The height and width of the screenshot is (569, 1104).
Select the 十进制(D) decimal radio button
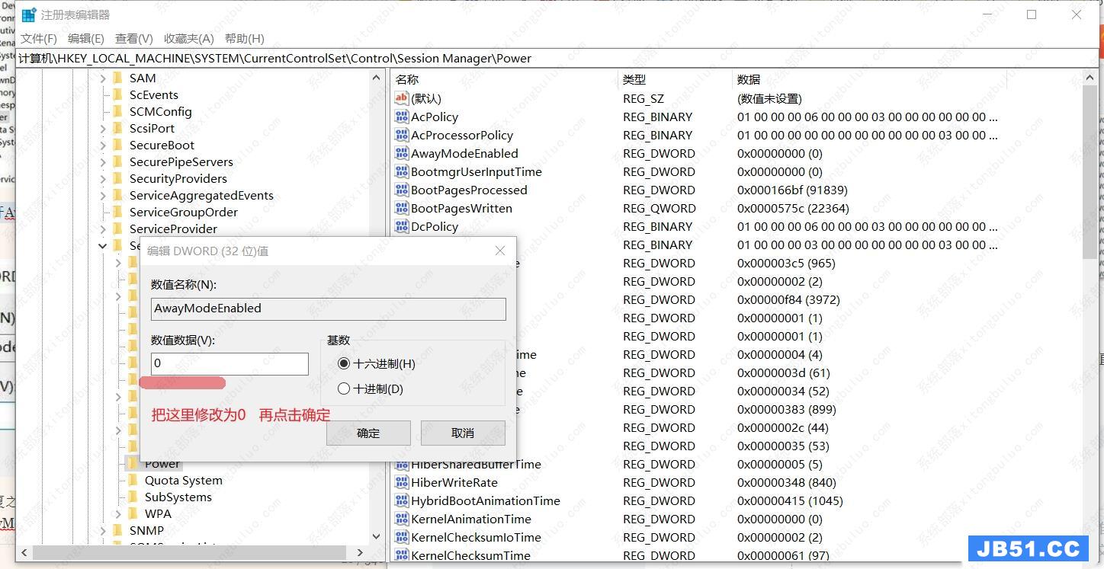click(344, 389)
